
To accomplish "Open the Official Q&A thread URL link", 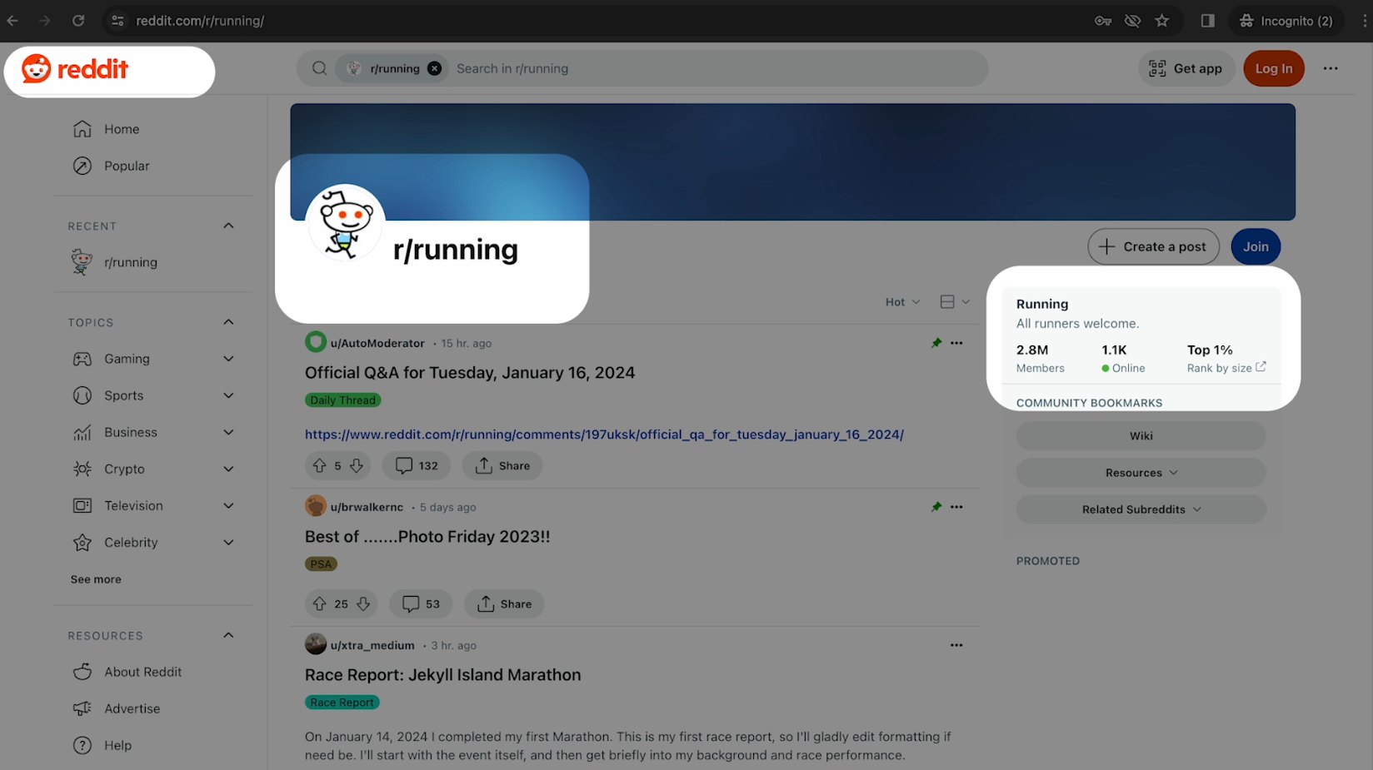I will [x=604, y=435].
